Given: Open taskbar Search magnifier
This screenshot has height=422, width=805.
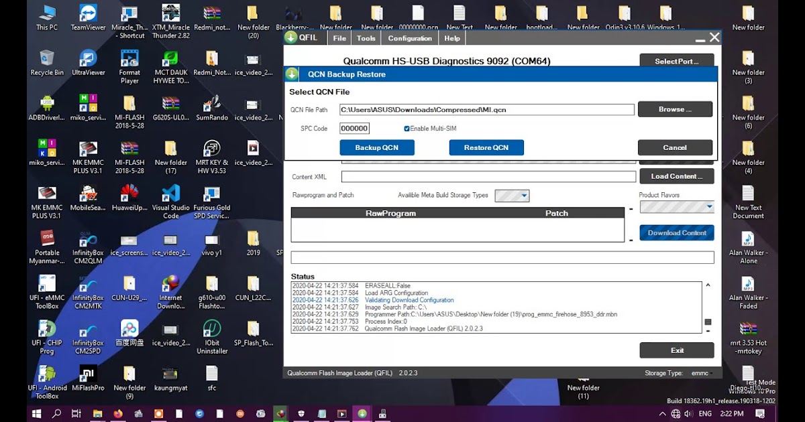Looking at the screenshot, I should (56, 413).
